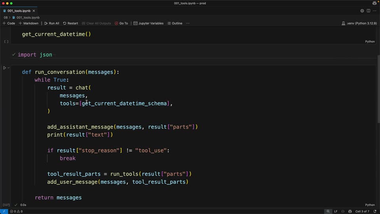This screenshot has width=380, height=214.
Task: Open Copilot icon in title bar
Action: click(374, 3)
